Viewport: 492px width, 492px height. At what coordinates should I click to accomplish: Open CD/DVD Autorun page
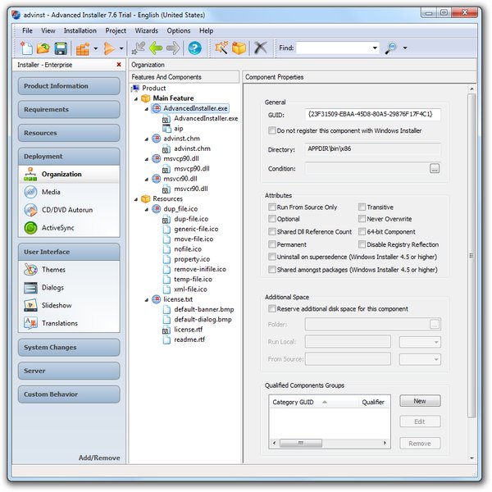pos(69,210)
